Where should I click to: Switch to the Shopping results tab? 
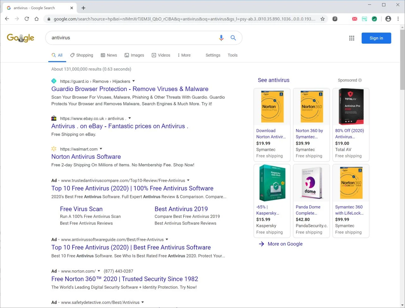tap(82, 55)
